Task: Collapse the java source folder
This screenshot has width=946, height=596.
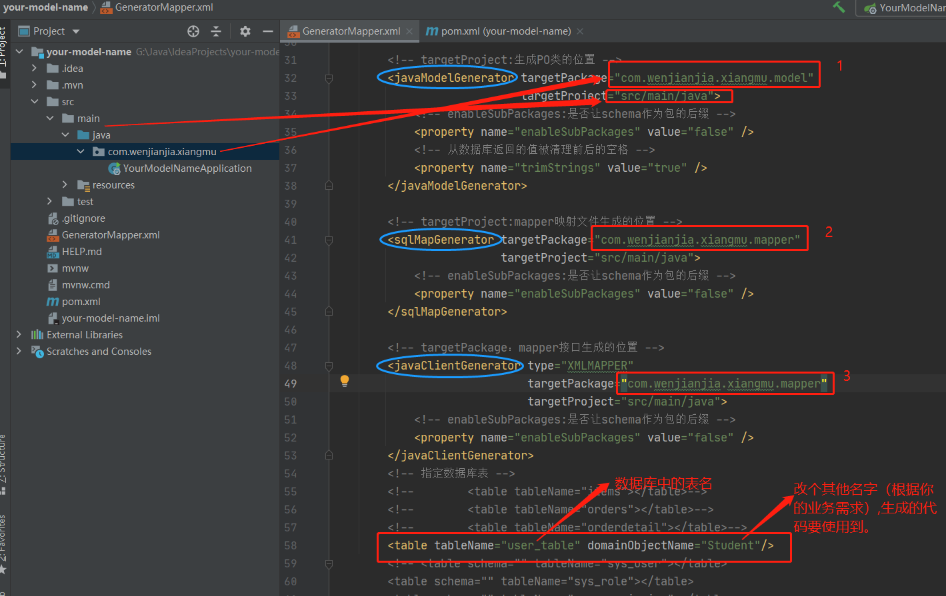Action: pos(65,135)
